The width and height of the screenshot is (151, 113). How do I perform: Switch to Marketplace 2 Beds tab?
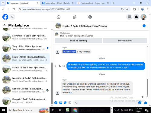click(x=58, y=3)
